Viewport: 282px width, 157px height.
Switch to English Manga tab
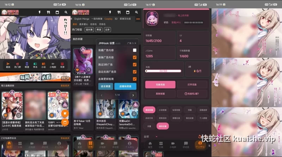pos(82,19)
